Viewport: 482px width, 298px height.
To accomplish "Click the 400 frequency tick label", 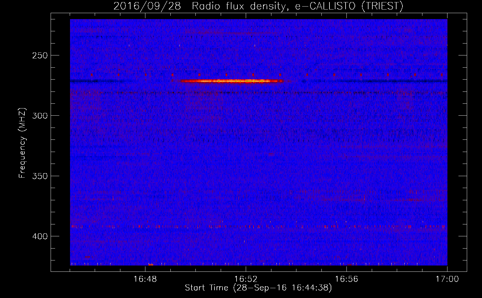I will 40,236.
